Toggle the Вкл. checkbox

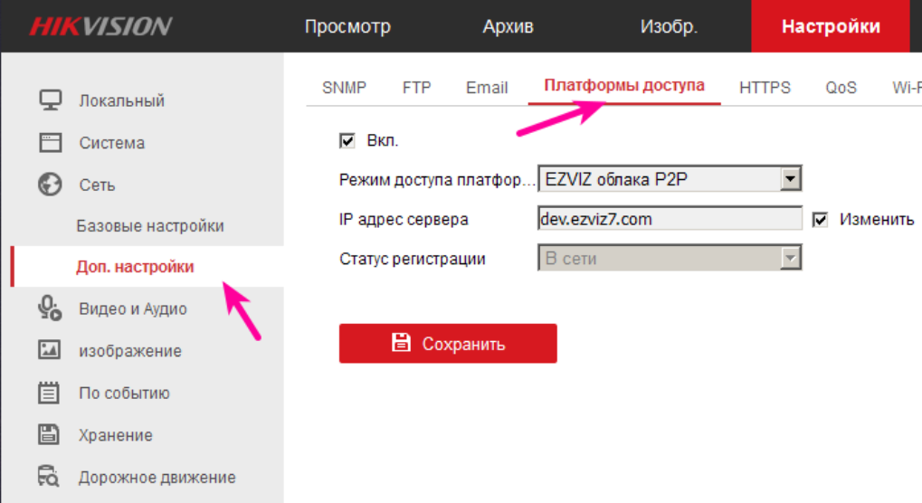click(347, 141)
